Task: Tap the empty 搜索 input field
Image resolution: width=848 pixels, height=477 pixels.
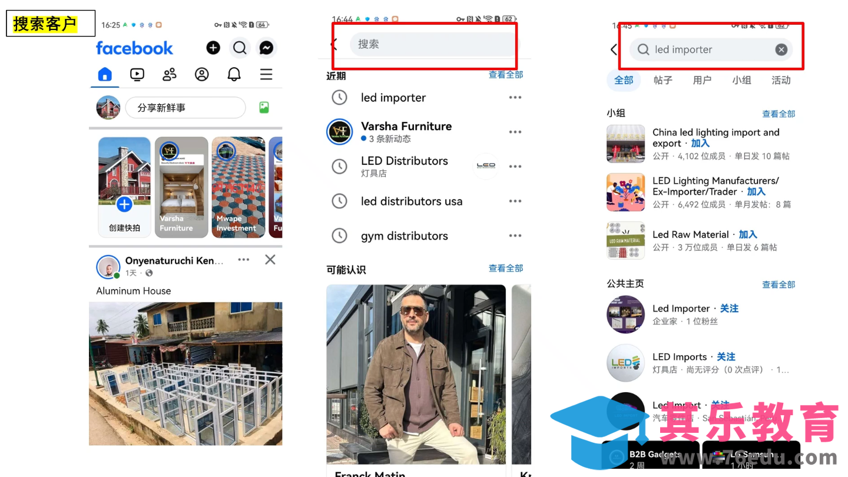Action: (433, 44)
